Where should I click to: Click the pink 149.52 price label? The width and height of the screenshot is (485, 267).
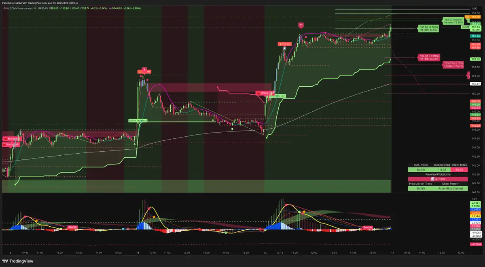coord(475,108)
